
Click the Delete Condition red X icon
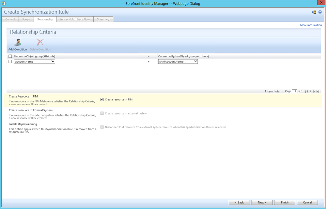[40, 42]
